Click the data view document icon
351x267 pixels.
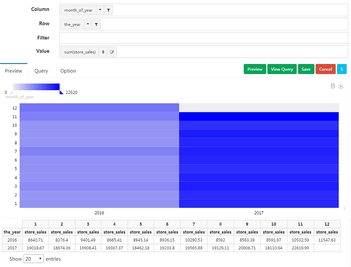pyautogui.click(x=333, y=86)
